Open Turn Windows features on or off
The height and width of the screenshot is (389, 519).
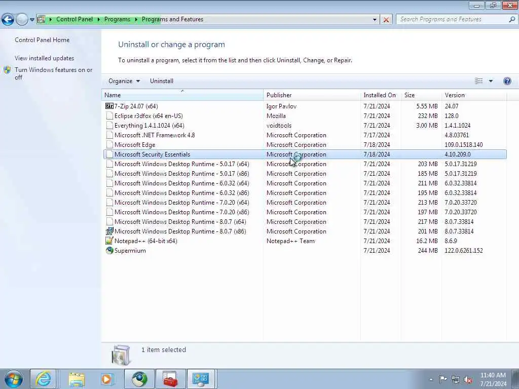[53, 73]
